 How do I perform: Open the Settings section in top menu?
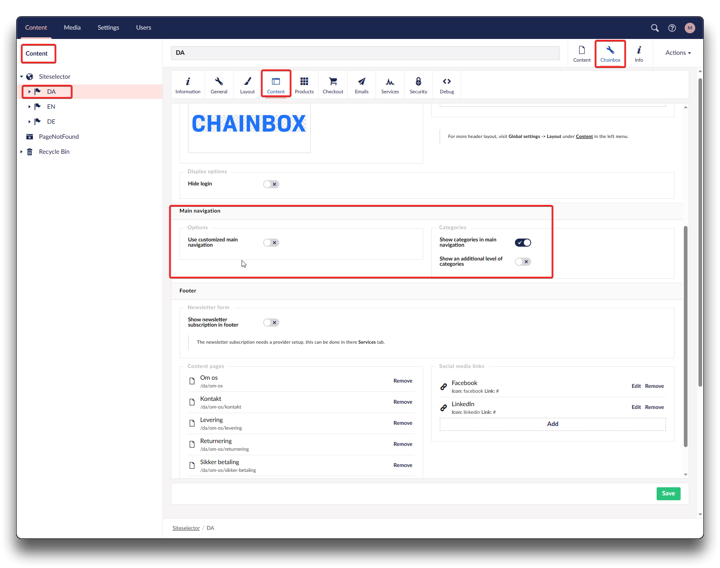(x=108, y=28)
